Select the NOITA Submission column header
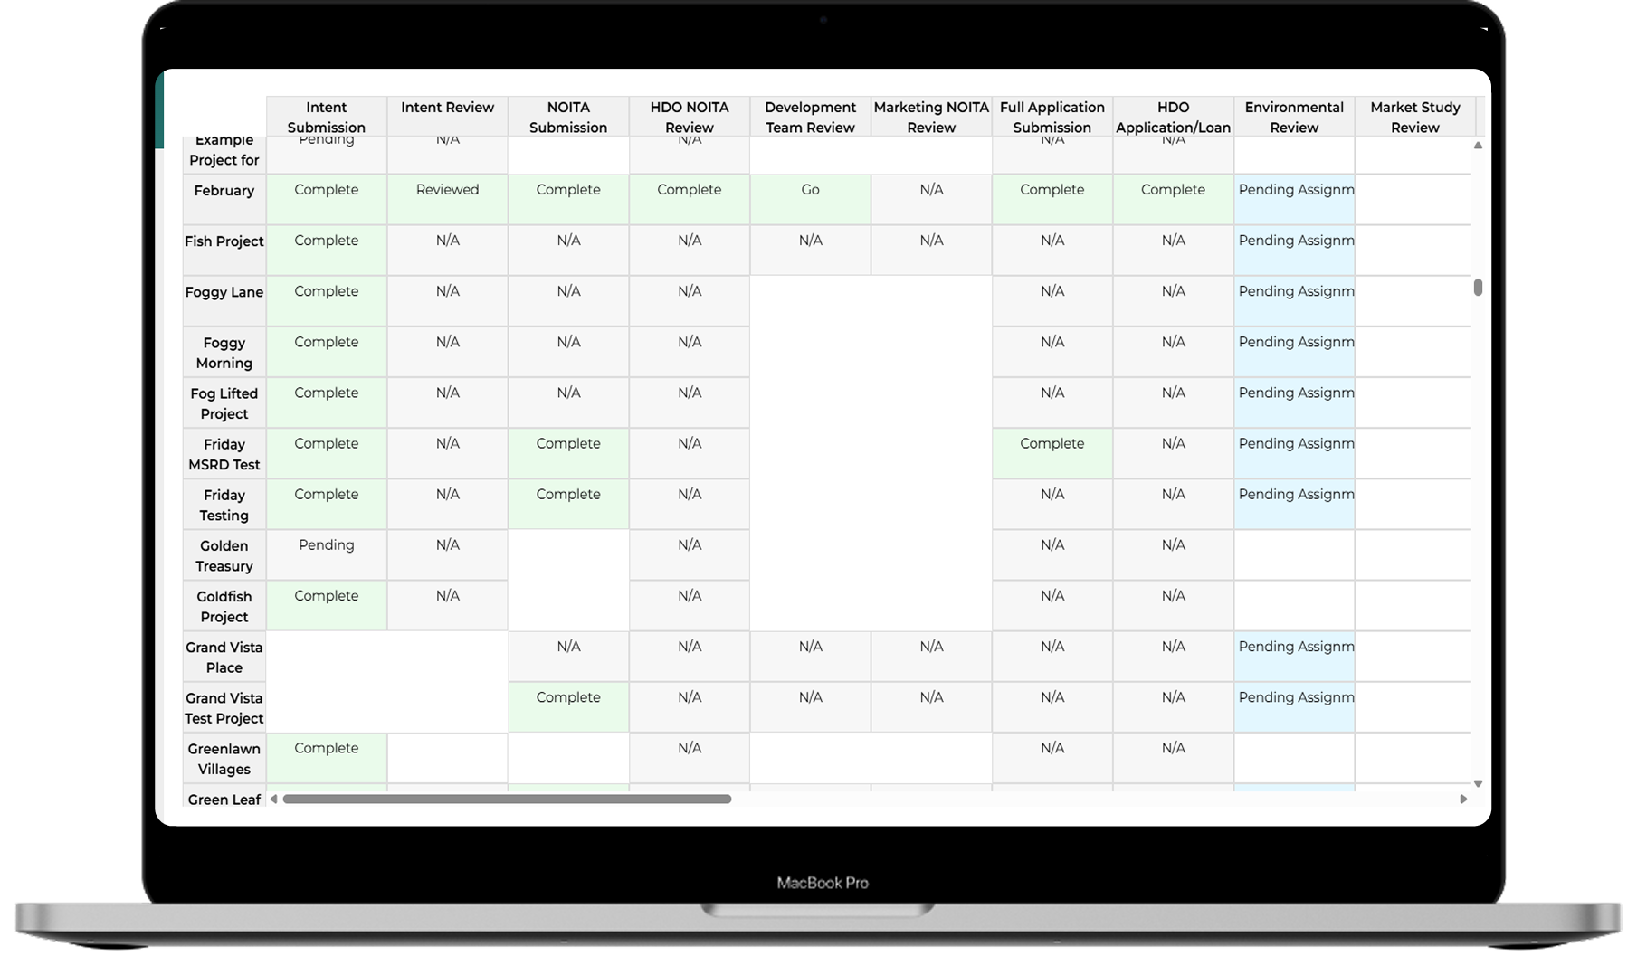This screenshot has height=956, width=1637. point(568,117)
